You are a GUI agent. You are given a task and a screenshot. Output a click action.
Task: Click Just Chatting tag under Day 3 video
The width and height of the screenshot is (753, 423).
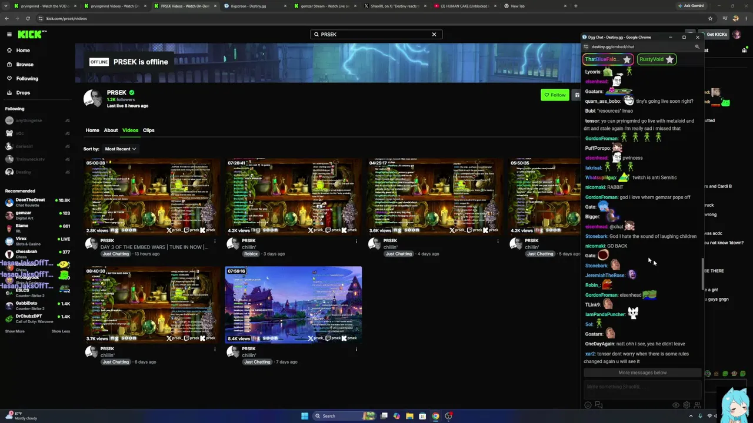pyautogui.click(x=115, y=254)
